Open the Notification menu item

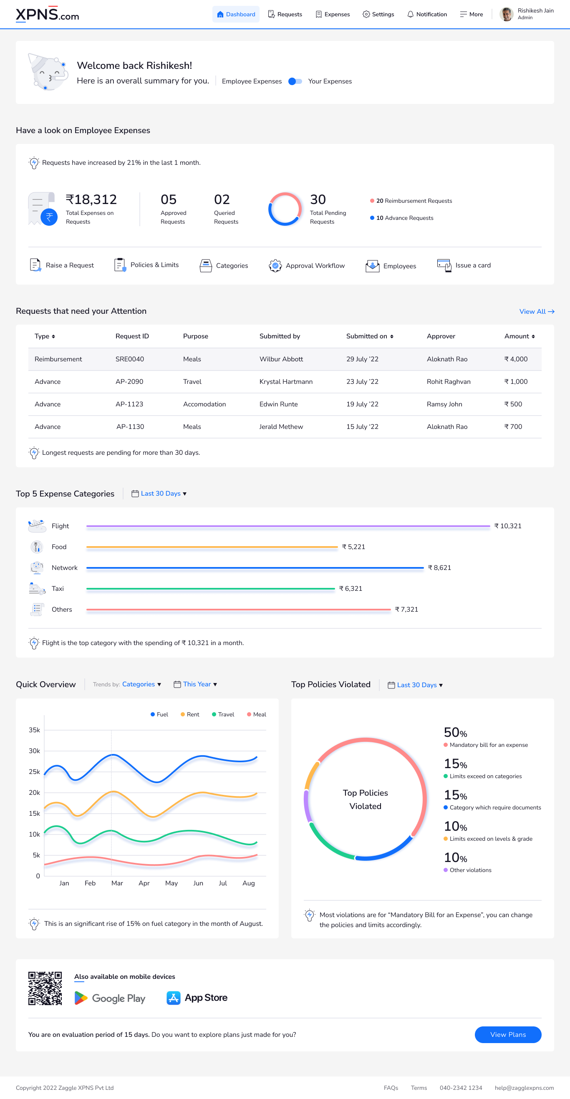click(426, 14)
